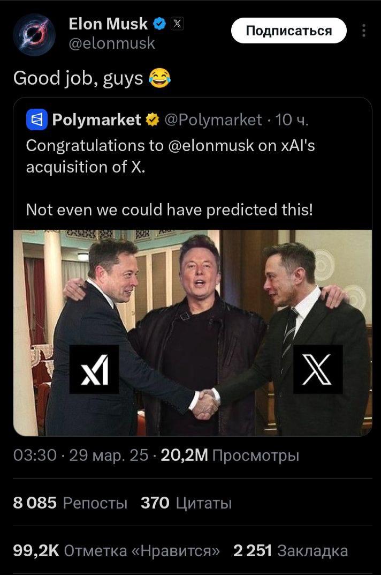
Task: Open the 8 085 Репосты list
Action: tap(70, 503)
